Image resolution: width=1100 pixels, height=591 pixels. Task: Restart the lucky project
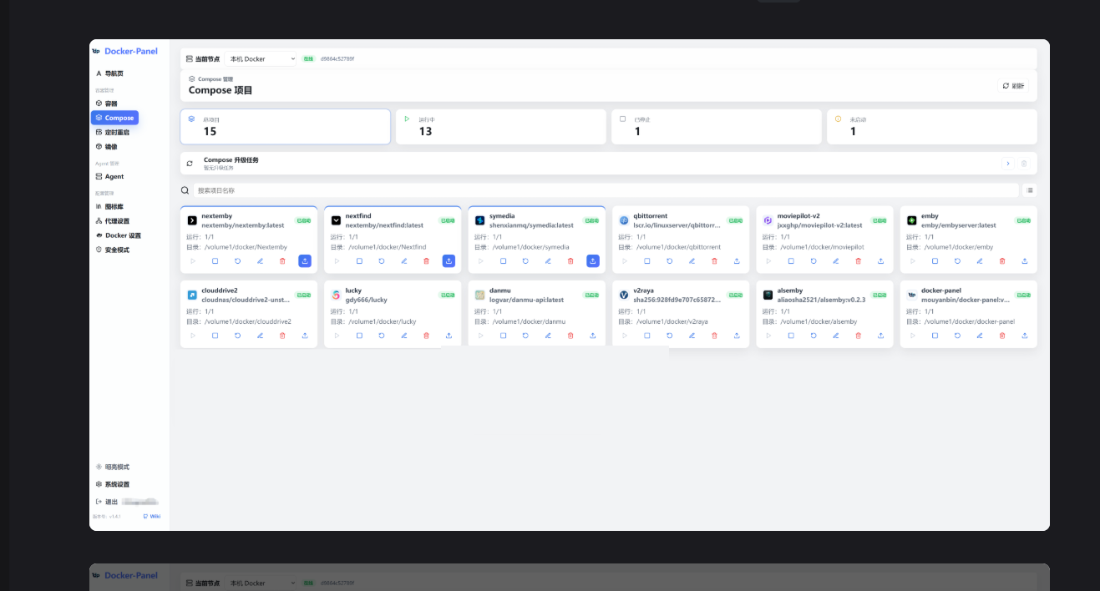[x=382, y=336]
